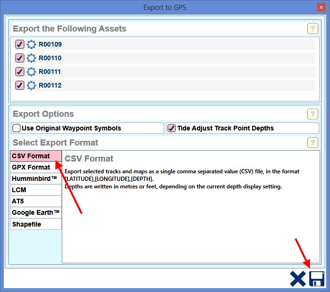The image size is (330, 292).
Task: Open help for Select Export Format
Action: tap(313, 142)
